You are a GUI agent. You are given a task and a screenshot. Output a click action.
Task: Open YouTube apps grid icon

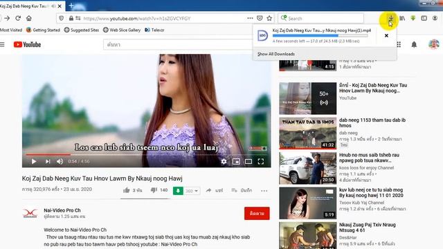pos(399,44)
